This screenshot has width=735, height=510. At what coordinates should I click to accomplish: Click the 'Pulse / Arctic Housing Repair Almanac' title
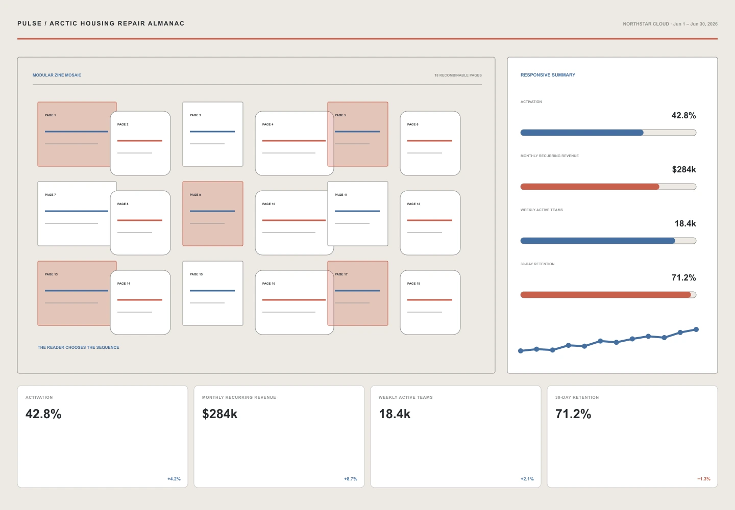101,23
